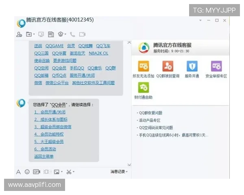Open the send file icon
244x195 pixels.
pos(29,34)
